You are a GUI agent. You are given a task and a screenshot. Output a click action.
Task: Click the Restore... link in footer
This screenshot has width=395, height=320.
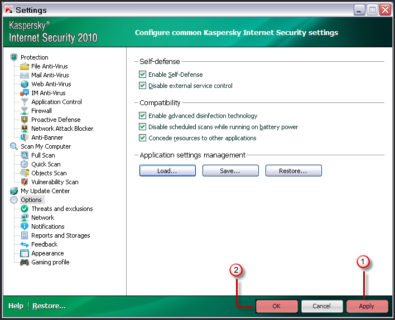49,306
